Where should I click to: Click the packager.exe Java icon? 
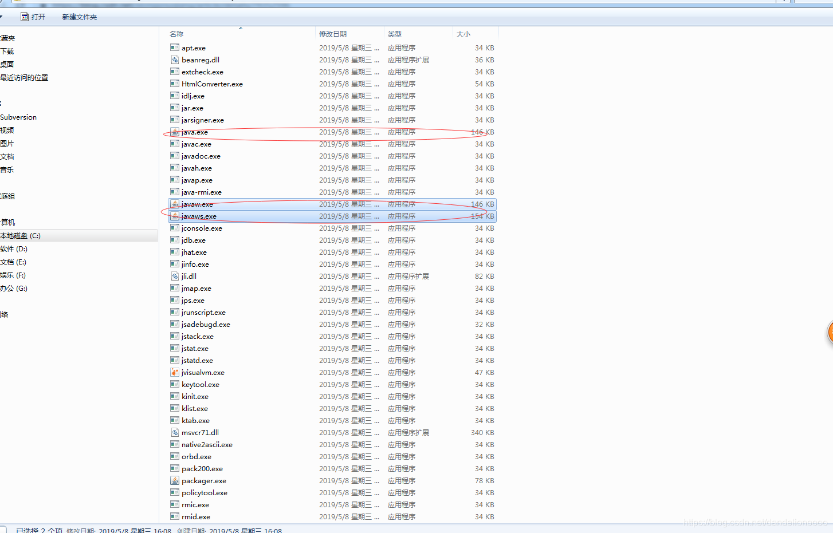175,480
